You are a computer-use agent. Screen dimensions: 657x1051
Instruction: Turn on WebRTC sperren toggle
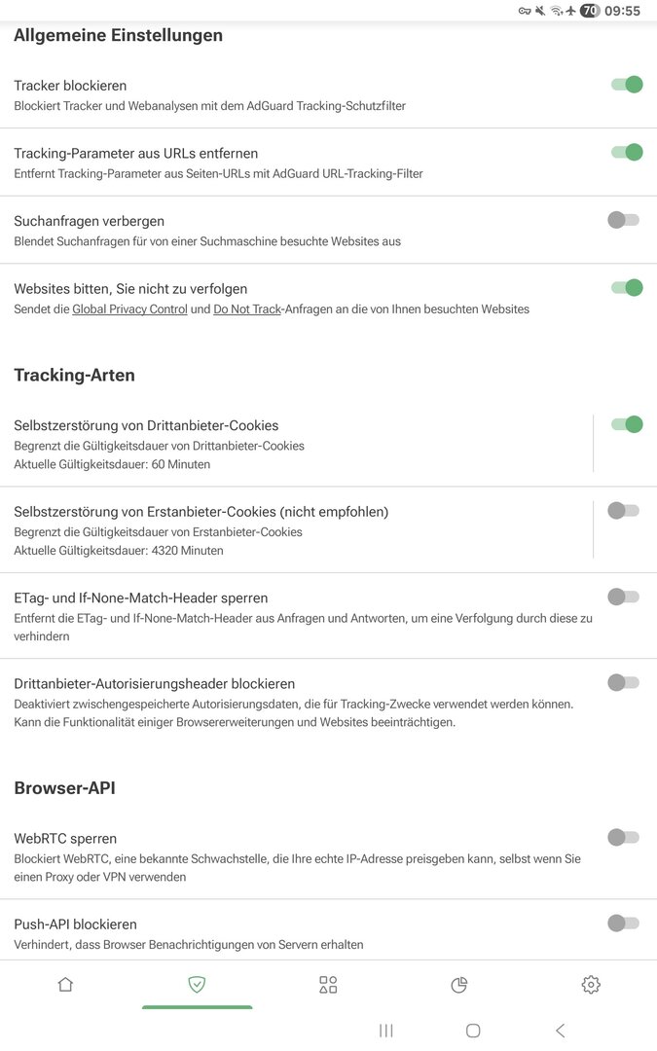click(x=623, y=837)
